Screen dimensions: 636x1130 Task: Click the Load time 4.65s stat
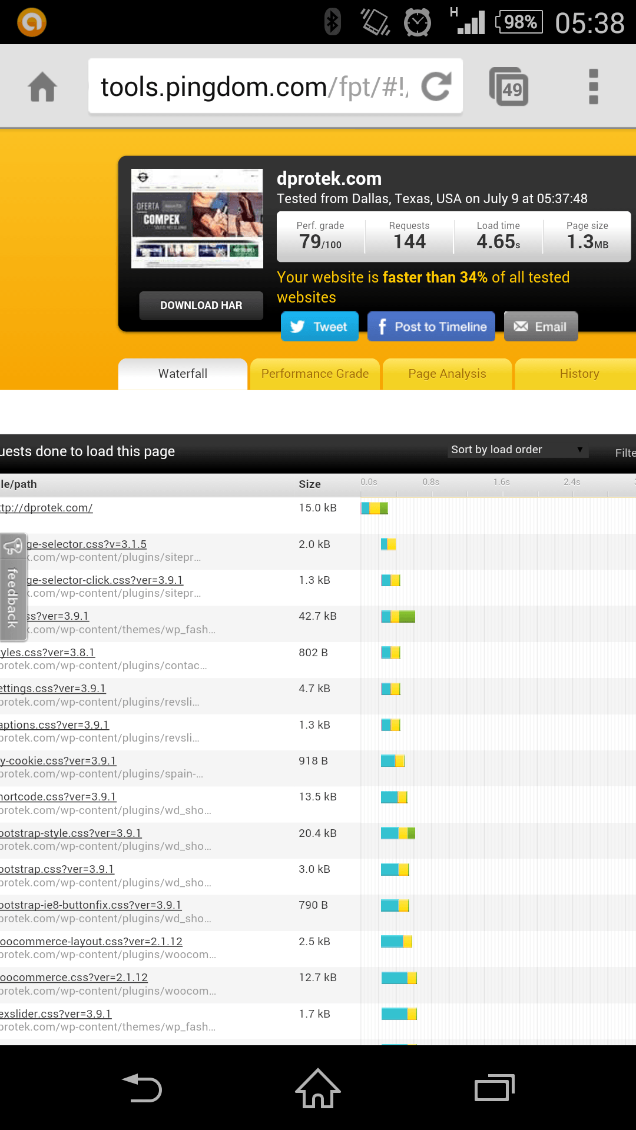(x=498, y=235)
